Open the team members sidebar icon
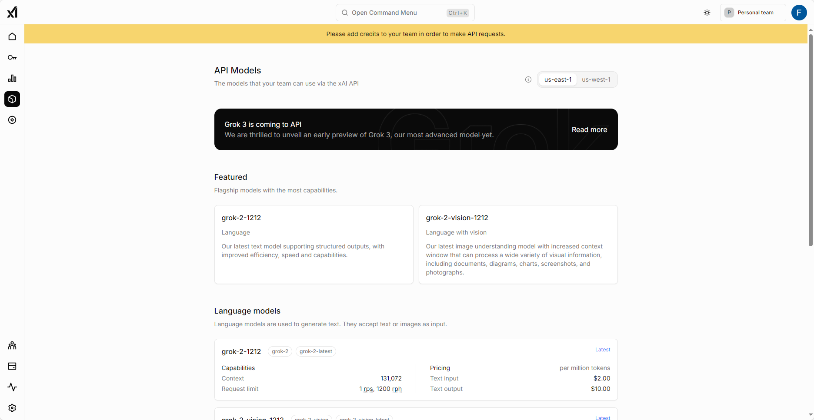Image resolution: width=814 pixels, height=420 pixels. (12, 345)
